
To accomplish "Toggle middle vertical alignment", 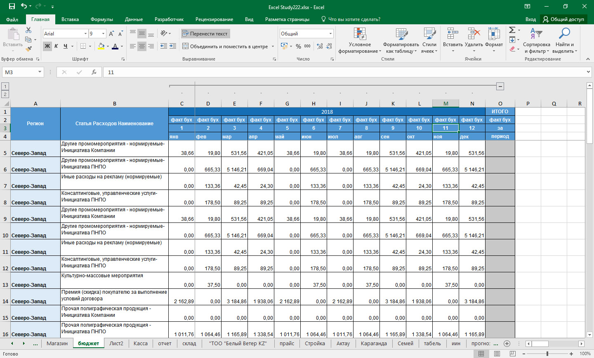I will click(x=142, y=33).
